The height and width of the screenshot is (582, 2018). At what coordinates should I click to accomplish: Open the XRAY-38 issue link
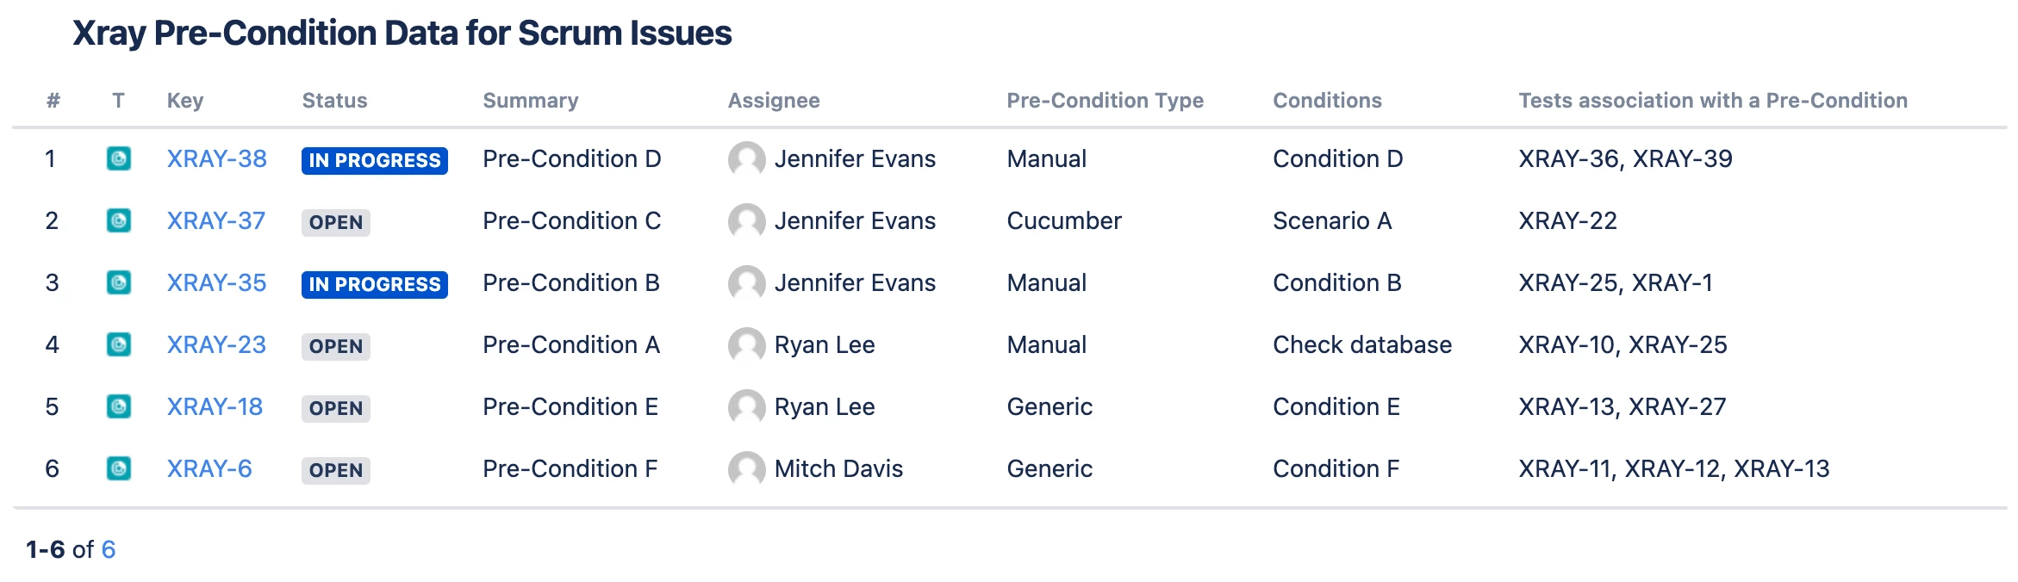click(x=216, y=159)
